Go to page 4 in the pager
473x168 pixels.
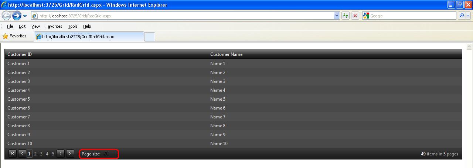coord(47,154)
